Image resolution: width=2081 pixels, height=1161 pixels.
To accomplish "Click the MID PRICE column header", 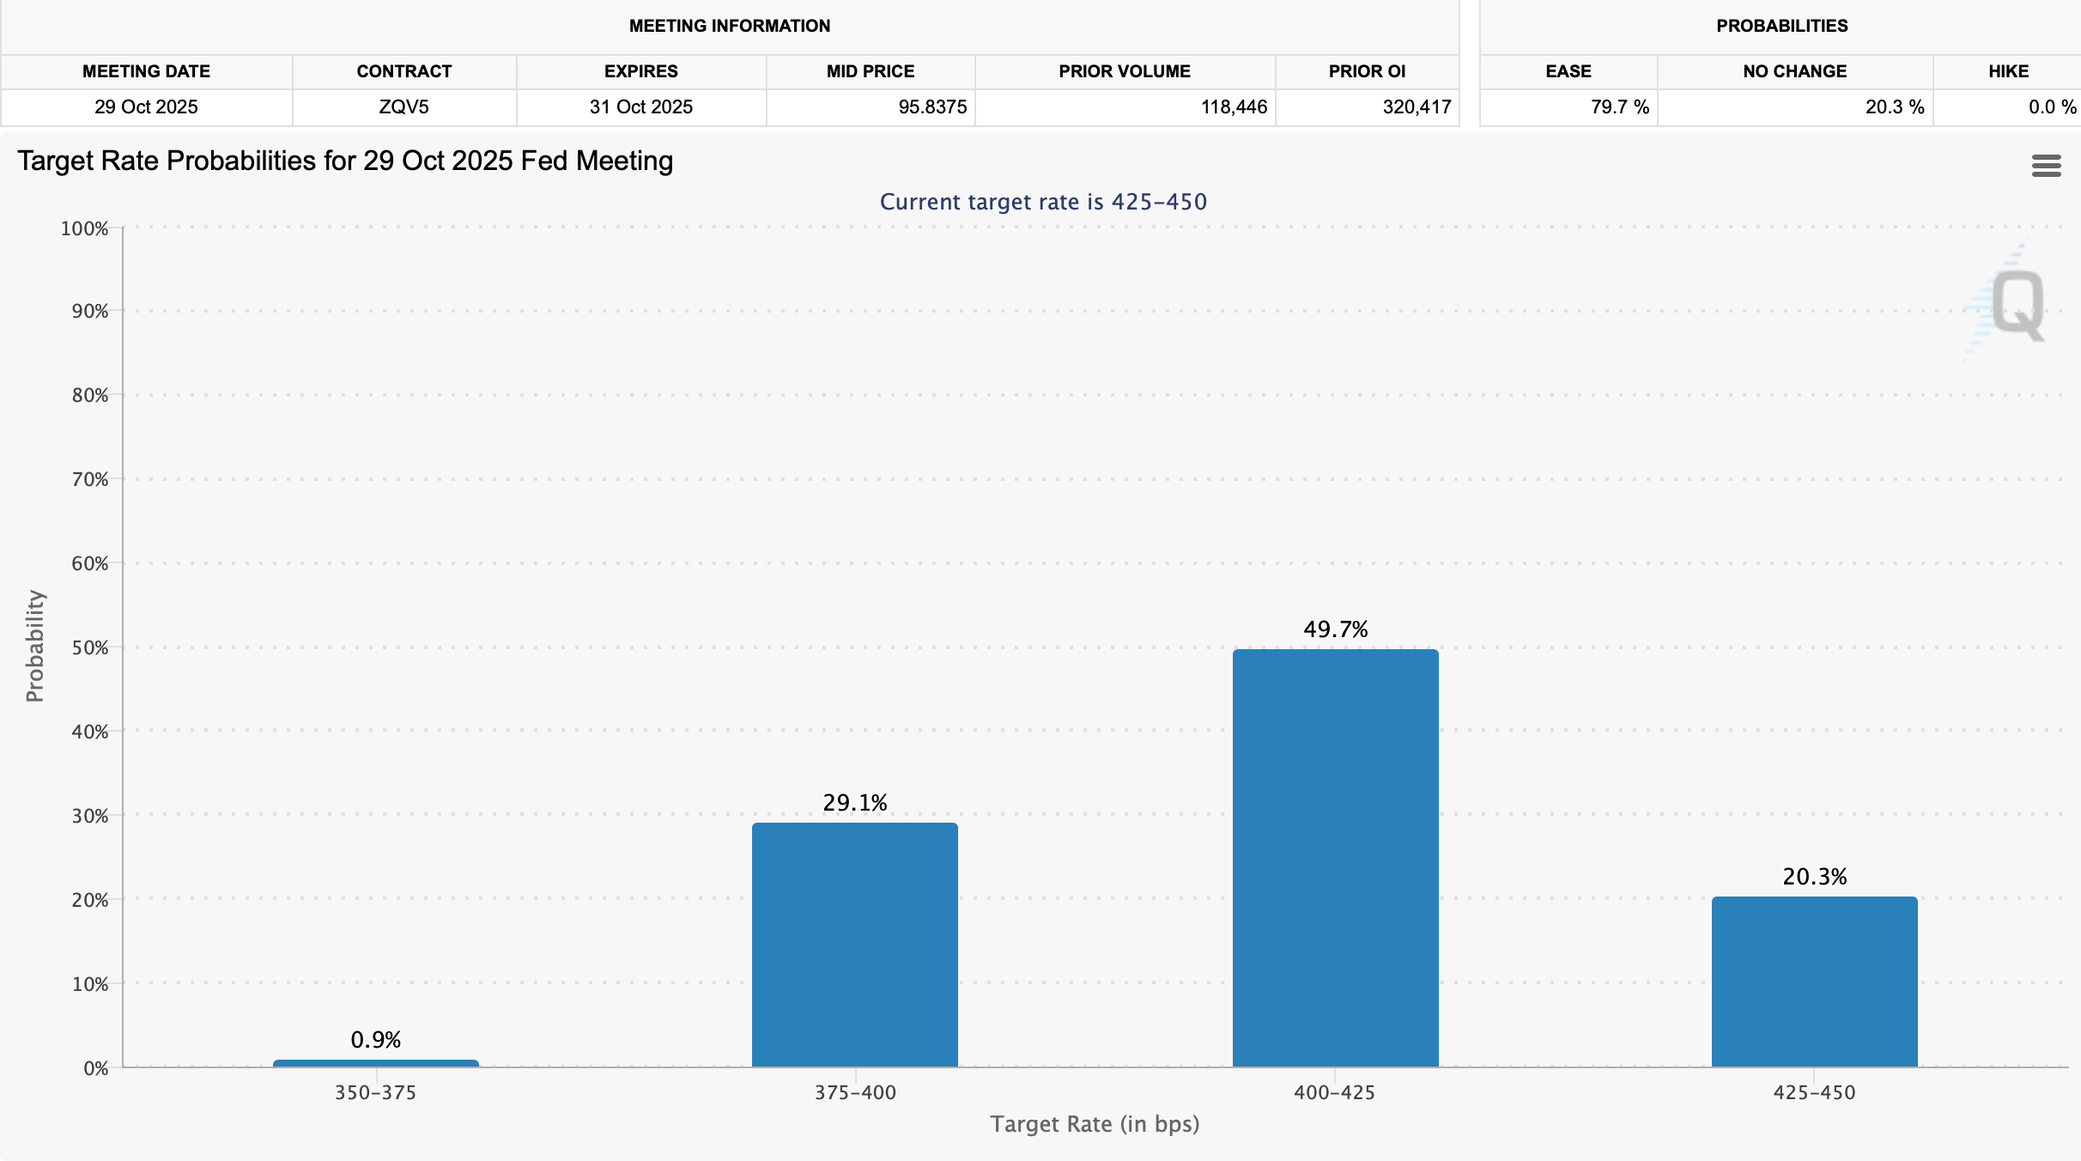I will (x=870, y=71).
